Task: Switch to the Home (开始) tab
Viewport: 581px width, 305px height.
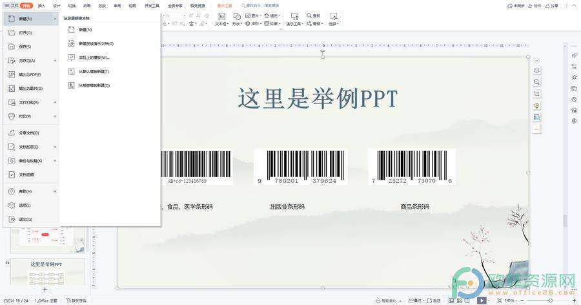Action: [x=26, y=6]
